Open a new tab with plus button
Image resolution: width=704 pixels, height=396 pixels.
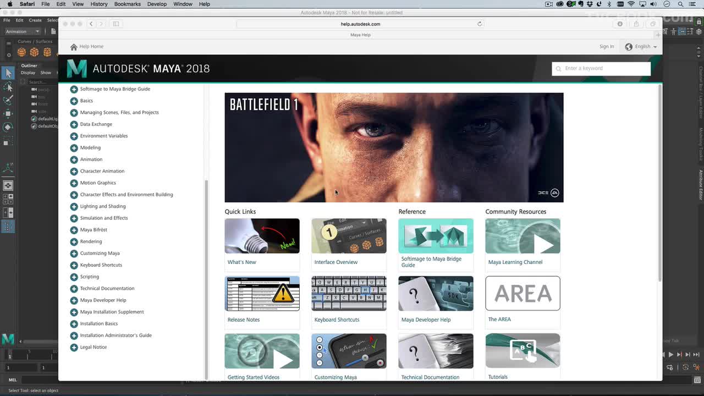click(x=658, y=35)
